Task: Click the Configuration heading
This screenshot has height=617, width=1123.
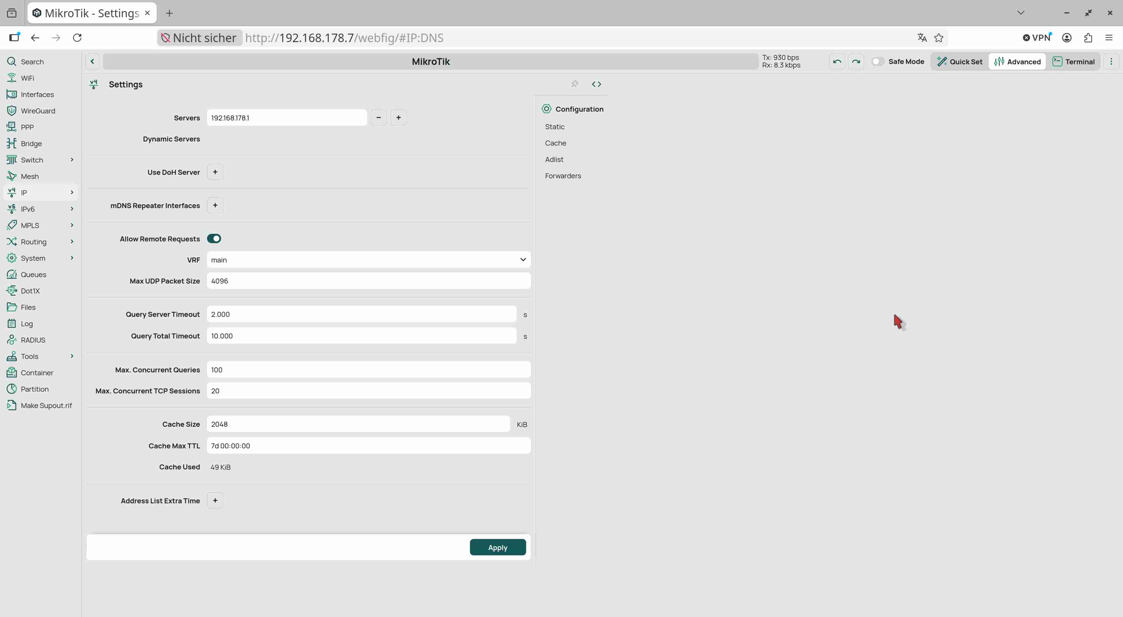Action: coord(579,109)
